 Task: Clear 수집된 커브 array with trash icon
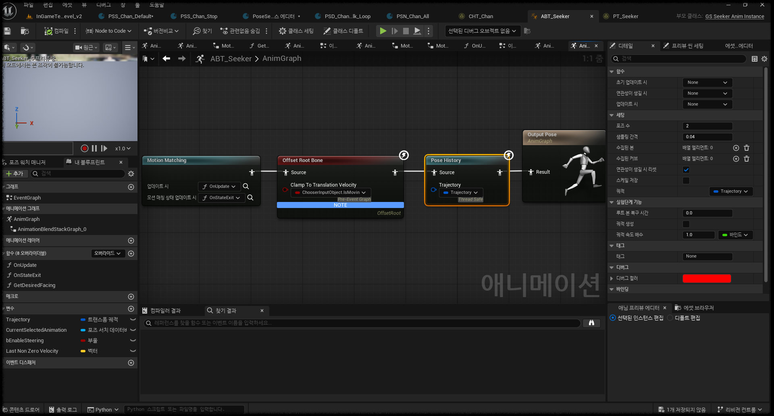[747, 159]
